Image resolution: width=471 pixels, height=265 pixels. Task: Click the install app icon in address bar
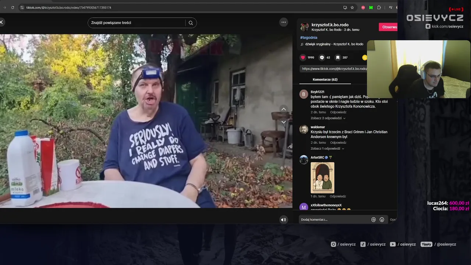(345, 7)
